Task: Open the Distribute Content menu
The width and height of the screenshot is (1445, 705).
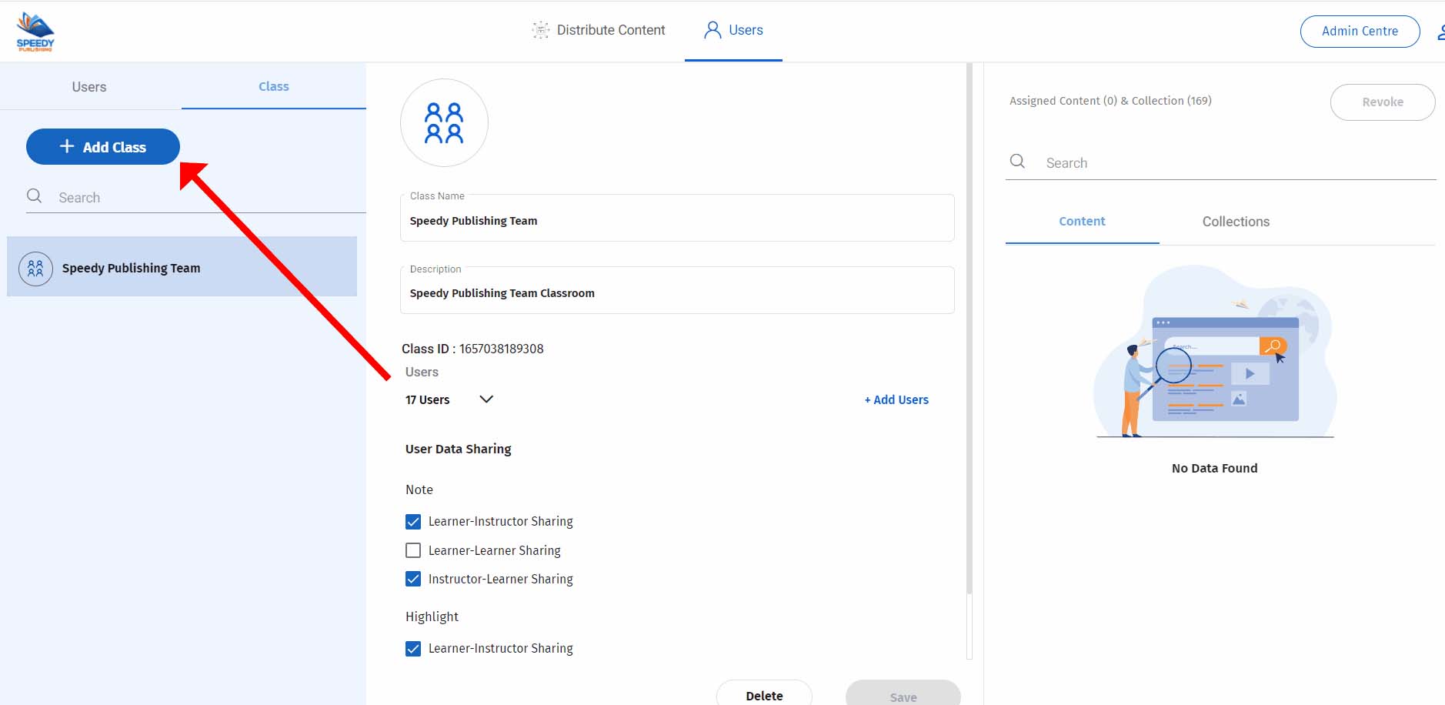Action: (599, 30)
